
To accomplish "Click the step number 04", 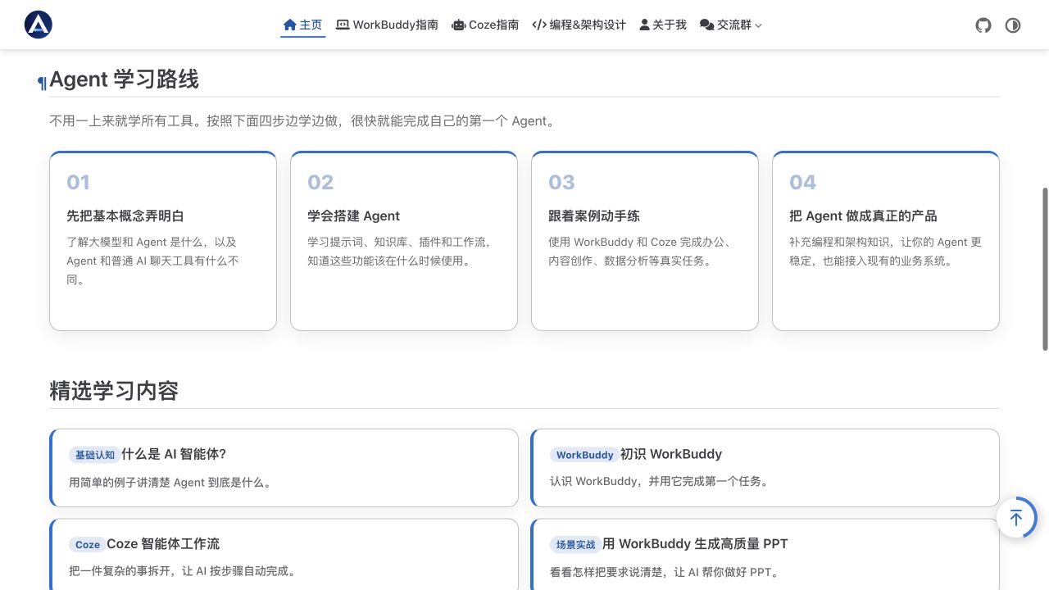I will pos(803,182).
